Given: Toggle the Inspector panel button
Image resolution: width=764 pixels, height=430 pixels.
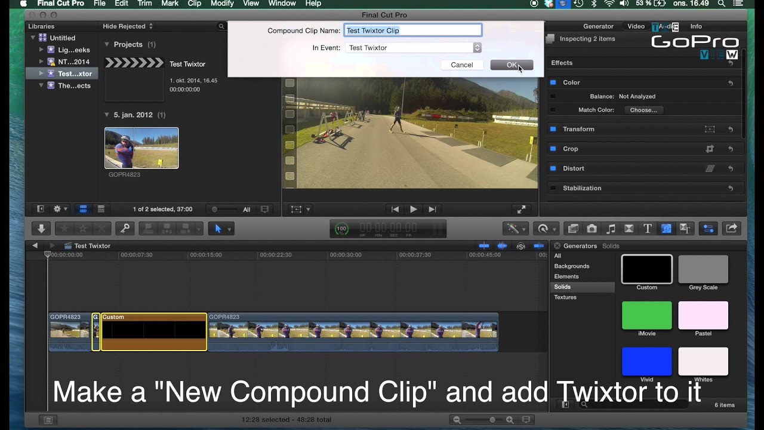Looking at the screenshot, I should tap(708, 228).
